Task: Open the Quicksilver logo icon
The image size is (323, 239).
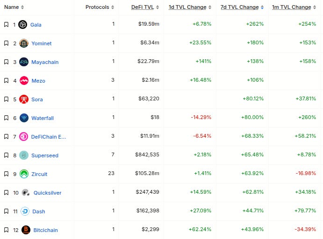Action: (26, 193)
